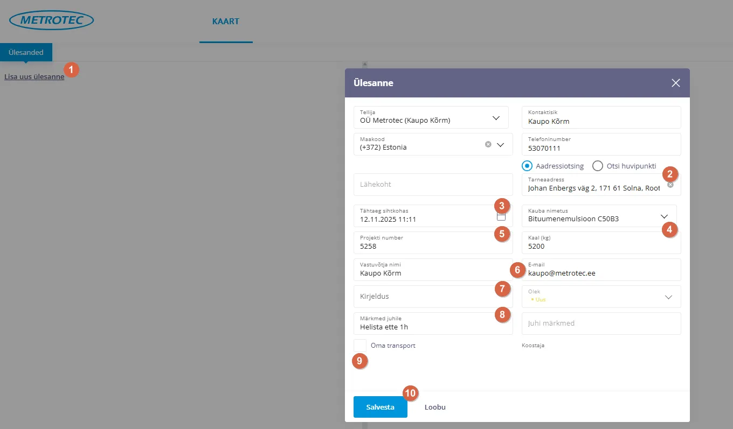
Task: Clear the Maakood Estonia selection
Action: tap(488, 144)
